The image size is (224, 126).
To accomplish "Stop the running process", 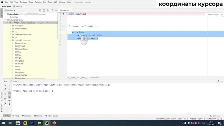I will pos(5,94).
